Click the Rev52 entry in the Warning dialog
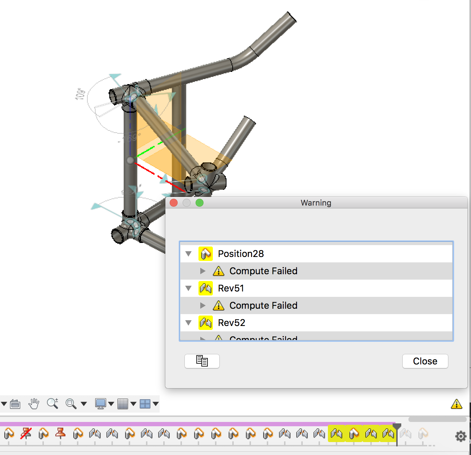Image resolution: width=471 pixels, height=455 pixels. click(x=231, y=323)
